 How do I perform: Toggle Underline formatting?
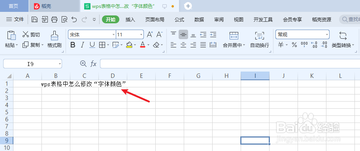coord(92,45)
